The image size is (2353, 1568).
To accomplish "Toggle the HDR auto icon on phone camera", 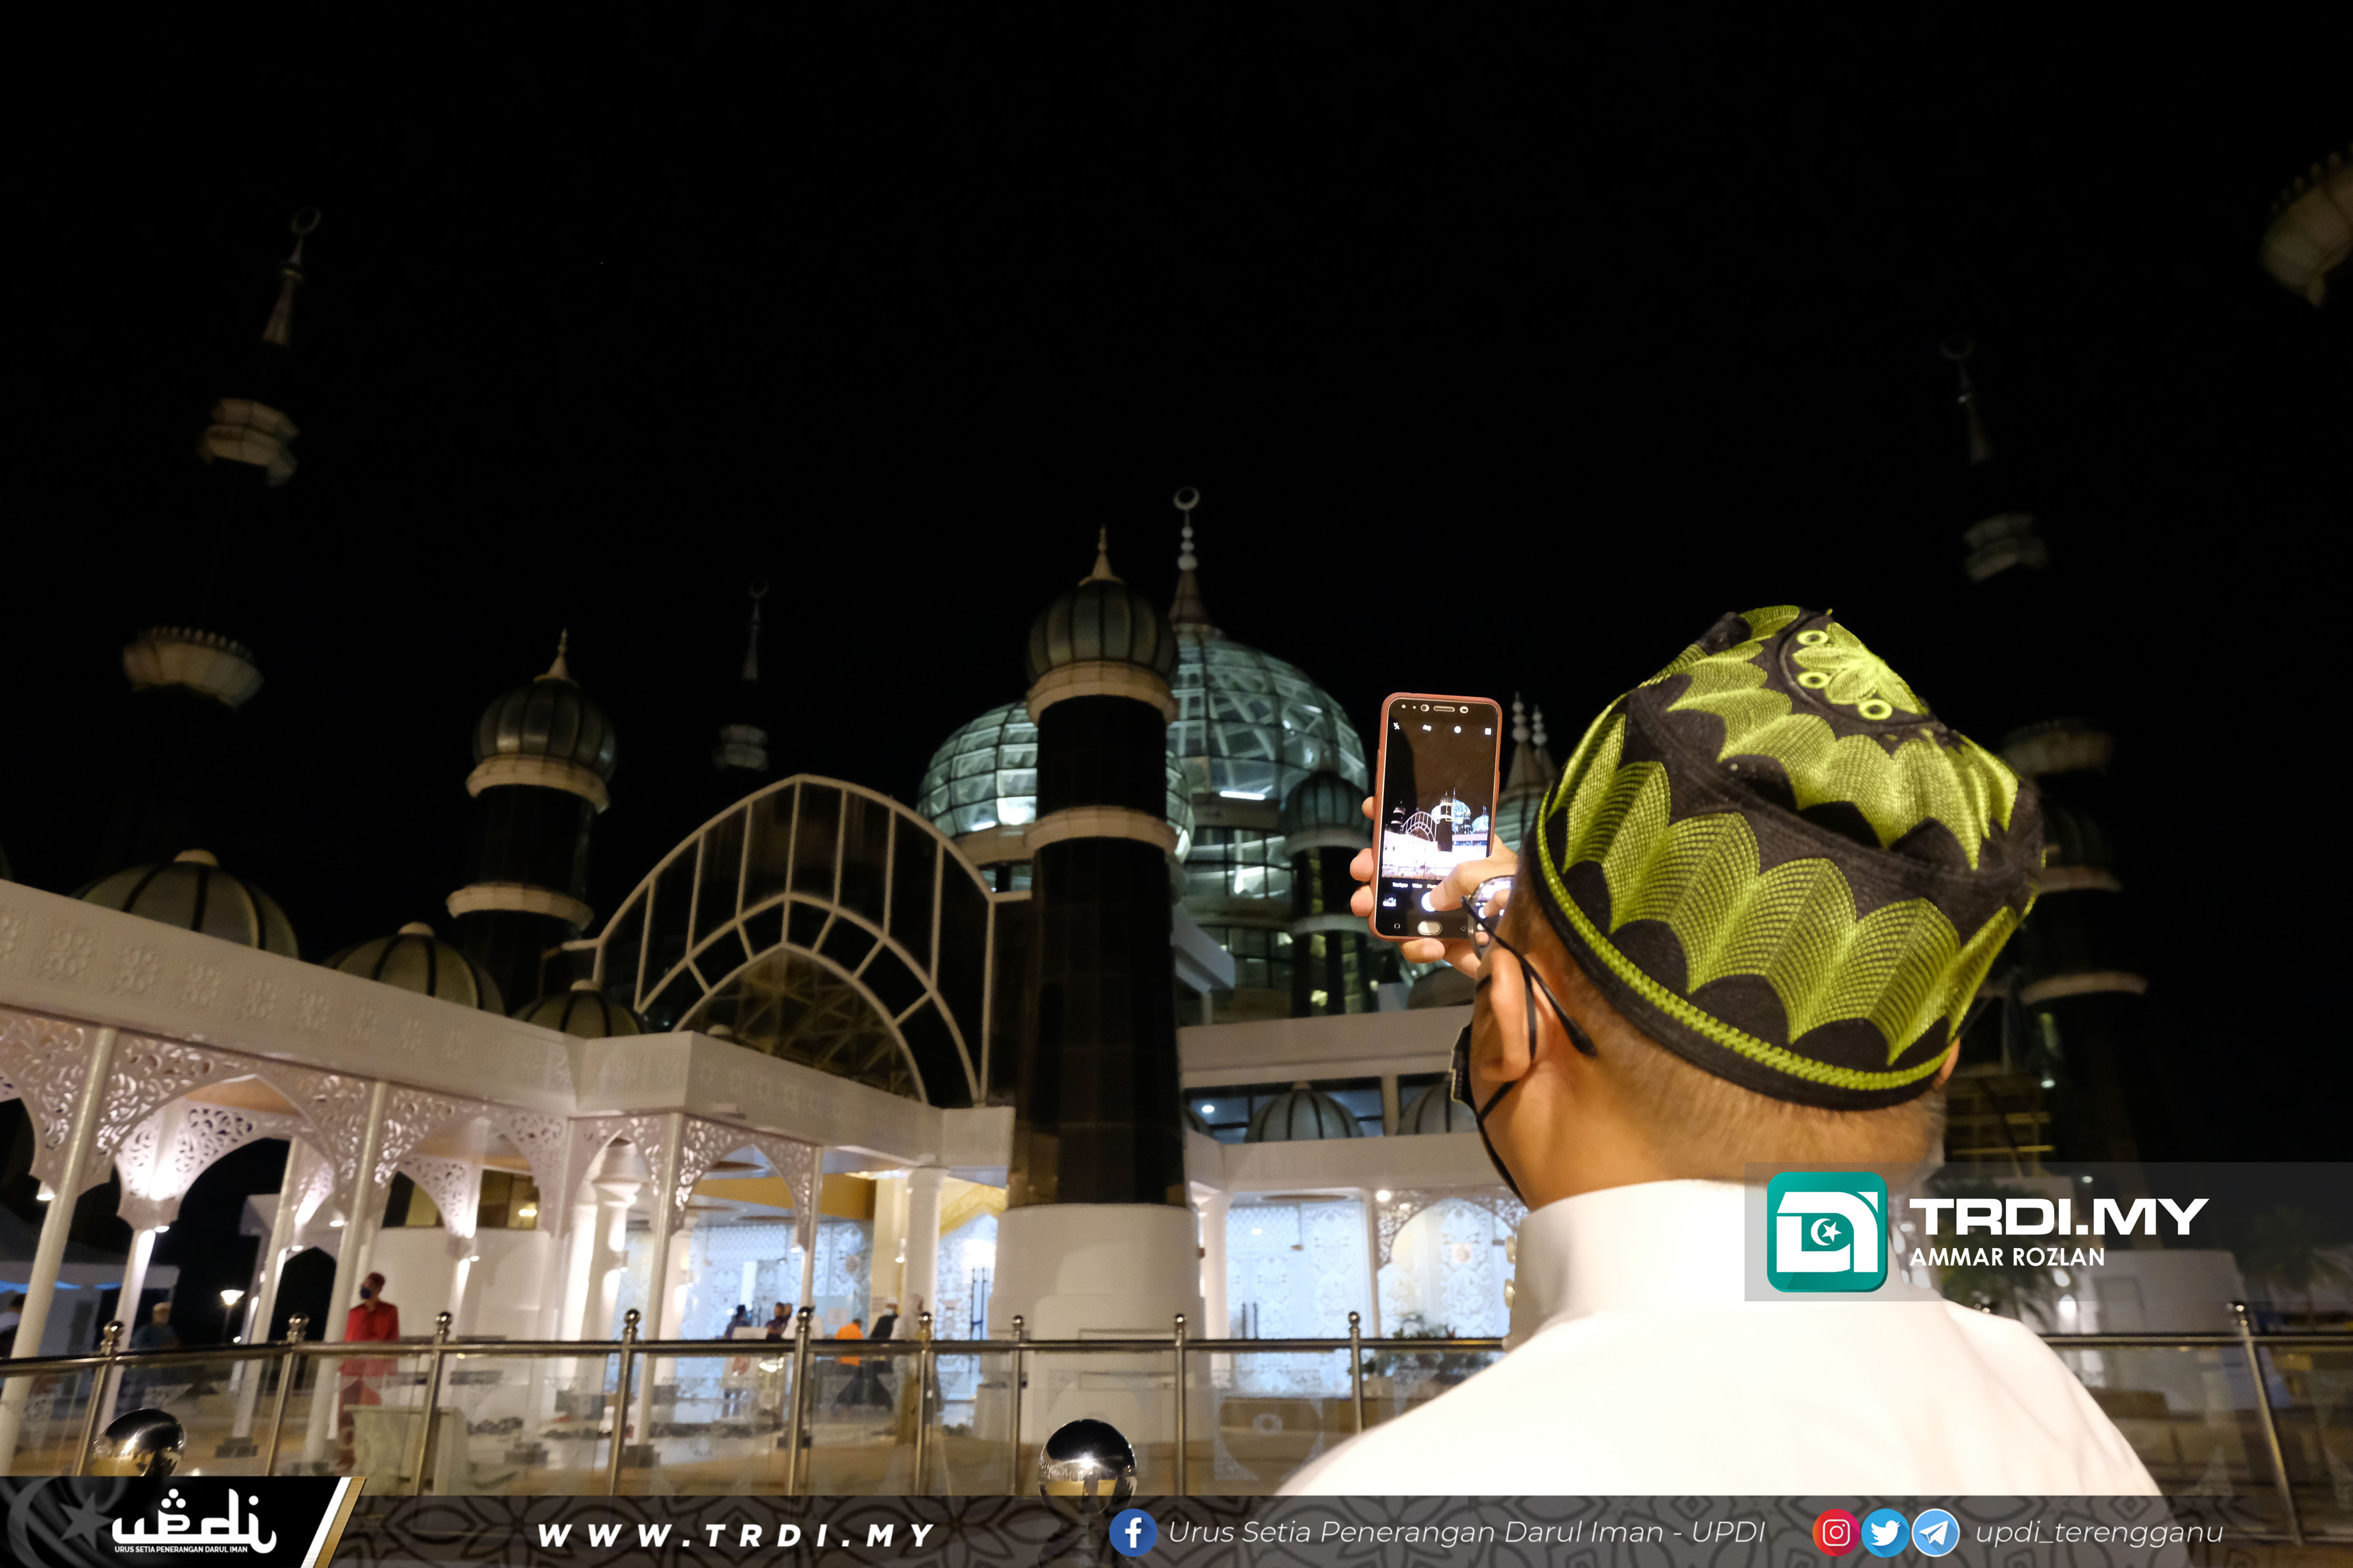I will tap(1427, 728).
